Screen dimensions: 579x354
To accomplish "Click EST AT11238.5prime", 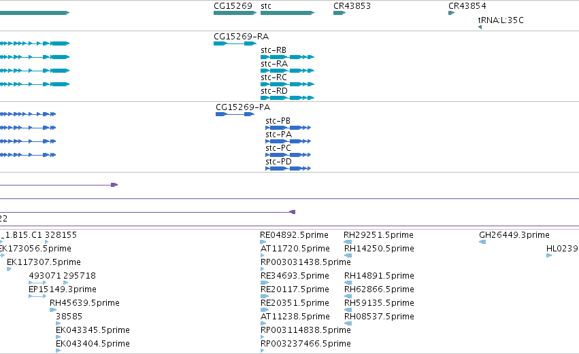I will coord(263,323).
